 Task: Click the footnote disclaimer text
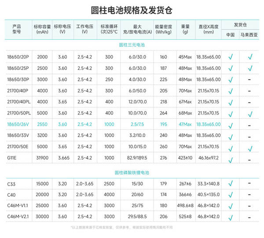pos(121,227)
